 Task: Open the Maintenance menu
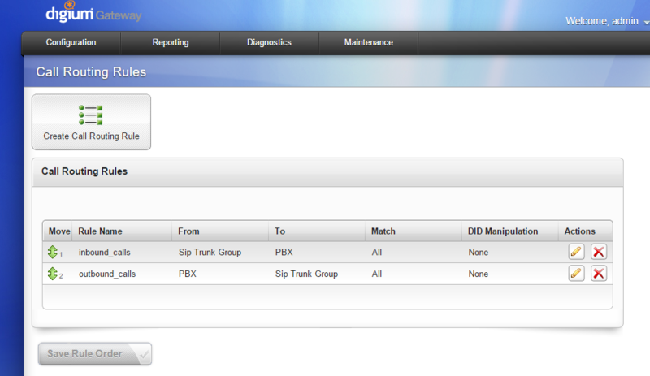368,42
